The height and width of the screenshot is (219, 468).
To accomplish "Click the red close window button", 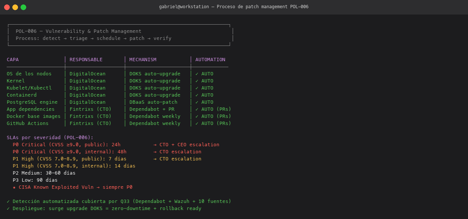I will point(7,7).
